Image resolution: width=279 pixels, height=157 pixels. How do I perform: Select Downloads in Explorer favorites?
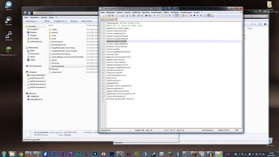[34, 38]
